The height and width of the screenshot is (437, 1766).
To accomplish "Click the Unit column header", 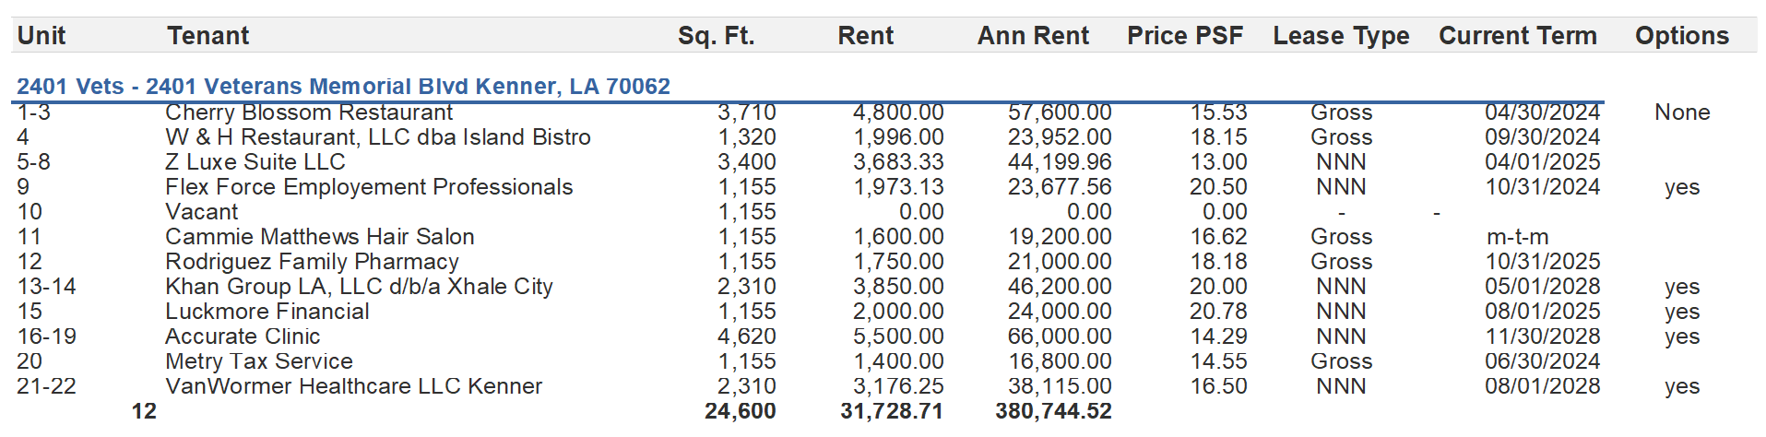I will coord(41,36).
